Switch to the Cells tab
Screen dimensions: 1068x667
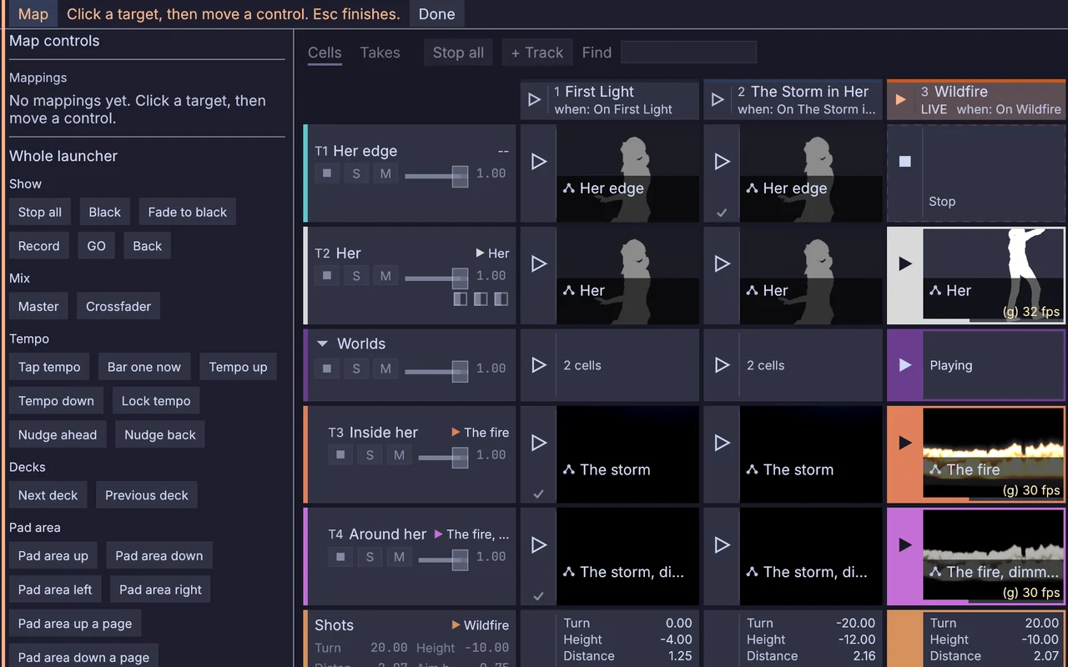coord(325,53)
